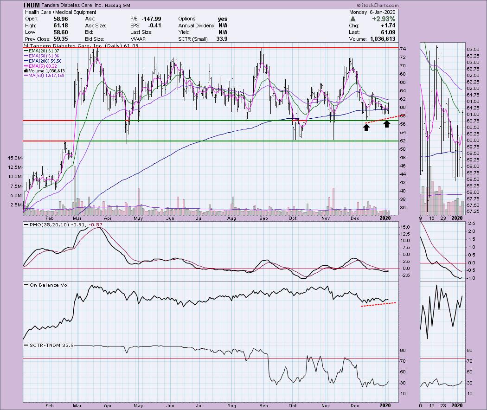This screenshot has width=487, height=410.
Task: Click the Nasdaq GM exchange label
Action: coord(117,5)
